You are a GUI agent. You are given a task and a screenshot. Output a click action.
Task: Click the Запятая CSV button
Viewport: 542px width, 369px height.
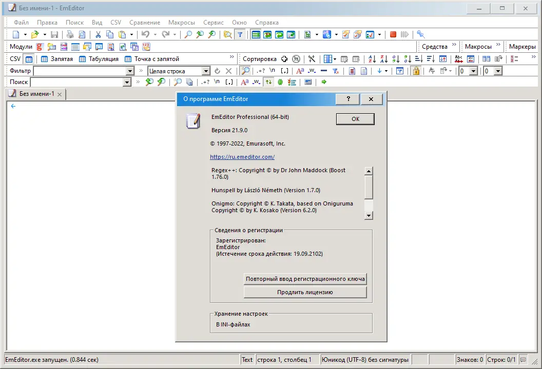(57, 59)
